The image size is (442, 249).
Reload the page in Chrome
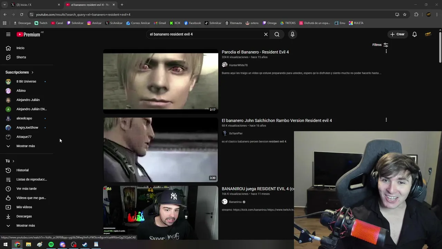tap(22, 15)
